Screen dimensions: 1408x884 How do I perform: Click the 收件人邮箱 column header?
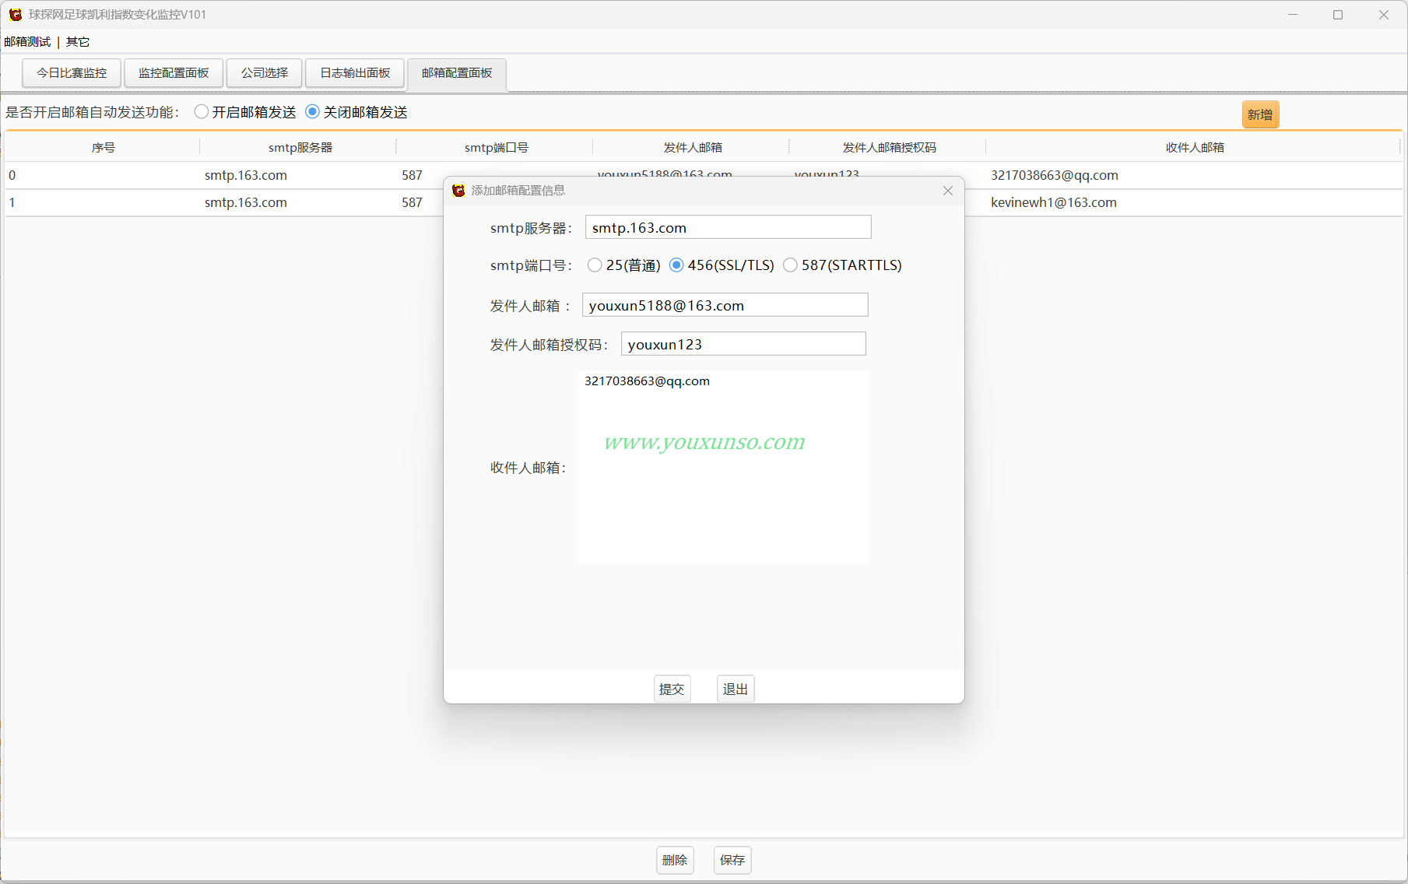click(1195, 148)
